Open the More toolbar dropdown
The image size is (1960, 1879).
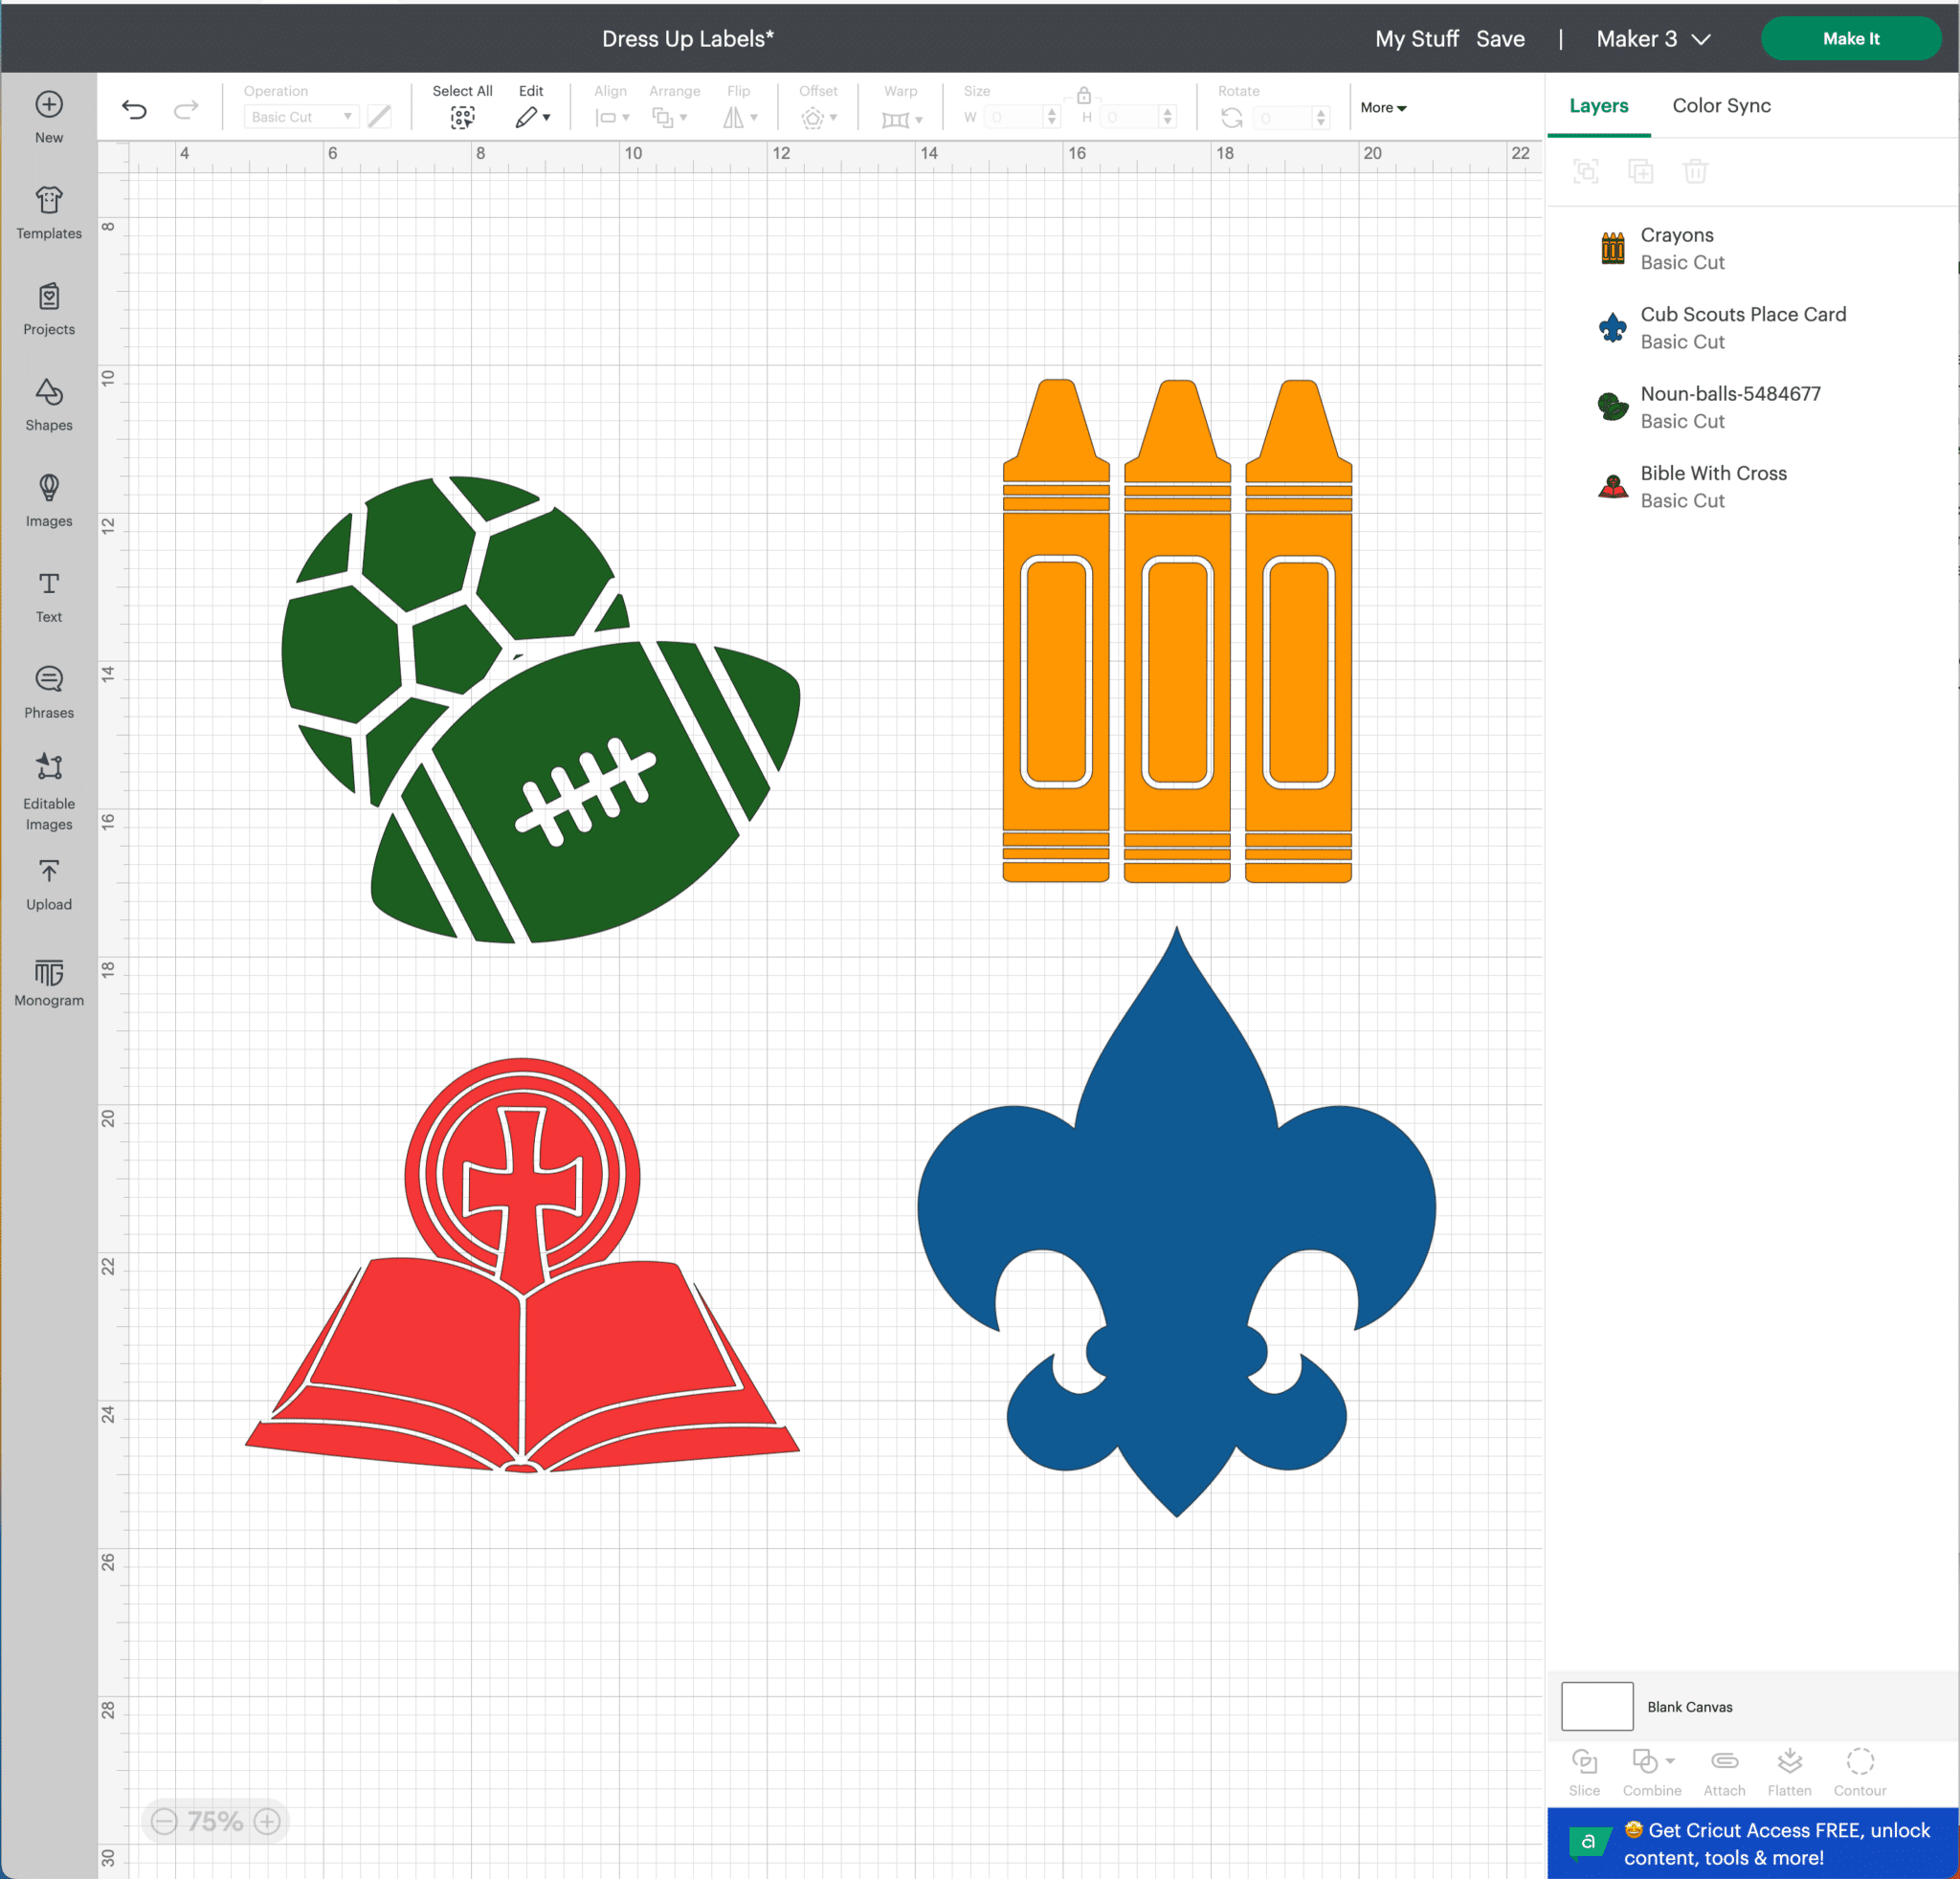1383,108
